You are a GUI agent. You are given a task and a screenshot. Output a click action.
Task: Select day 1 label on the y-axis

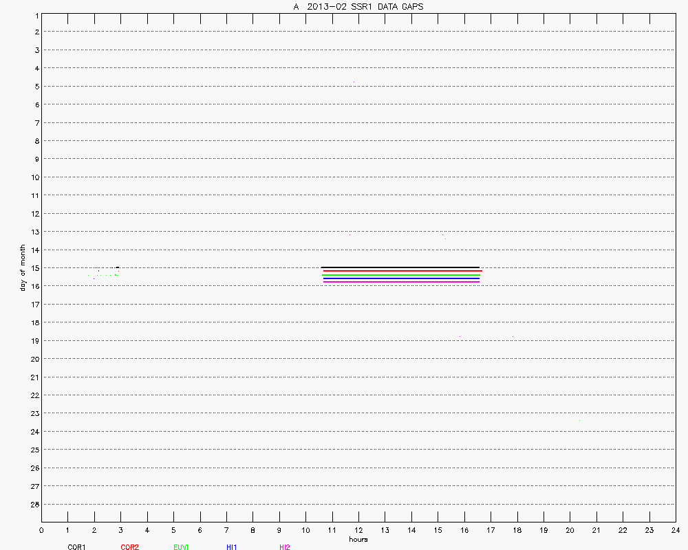tap(34, 14)
